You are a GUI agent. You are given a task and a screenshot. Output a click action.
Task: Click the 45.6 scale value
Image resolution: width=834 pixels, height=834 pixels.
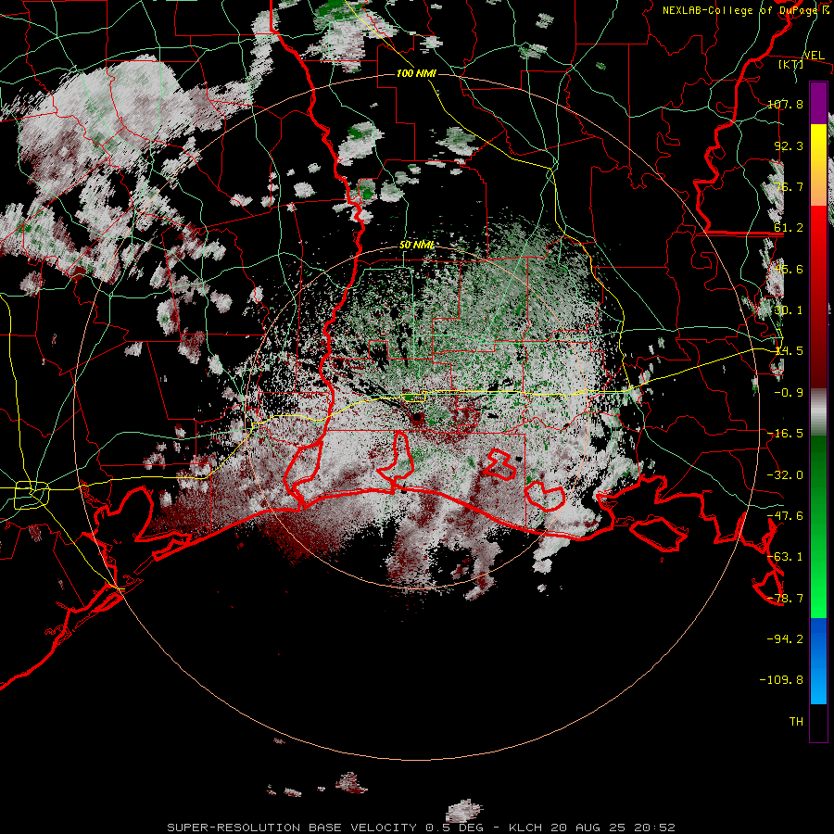(x=789, y=269)
